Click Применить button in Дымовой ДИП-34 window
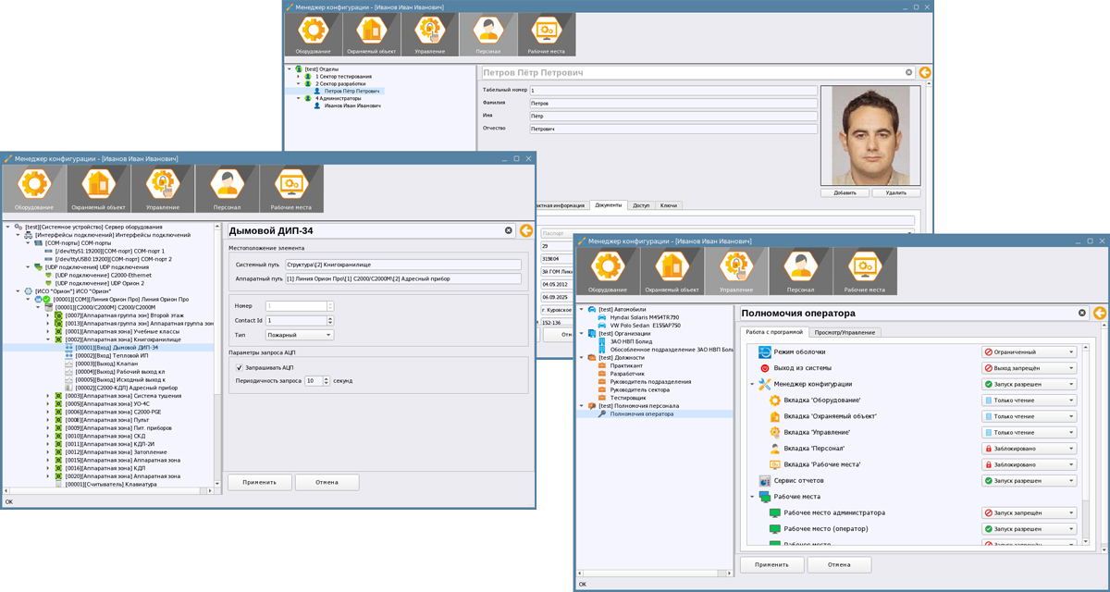 pyautogui.click(x=260, y=482)
